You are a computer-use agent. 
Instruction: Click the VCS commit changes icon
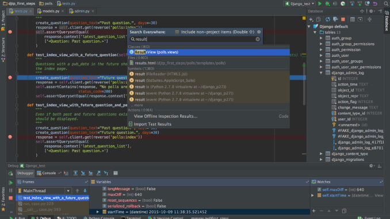[x=360, y=3]
